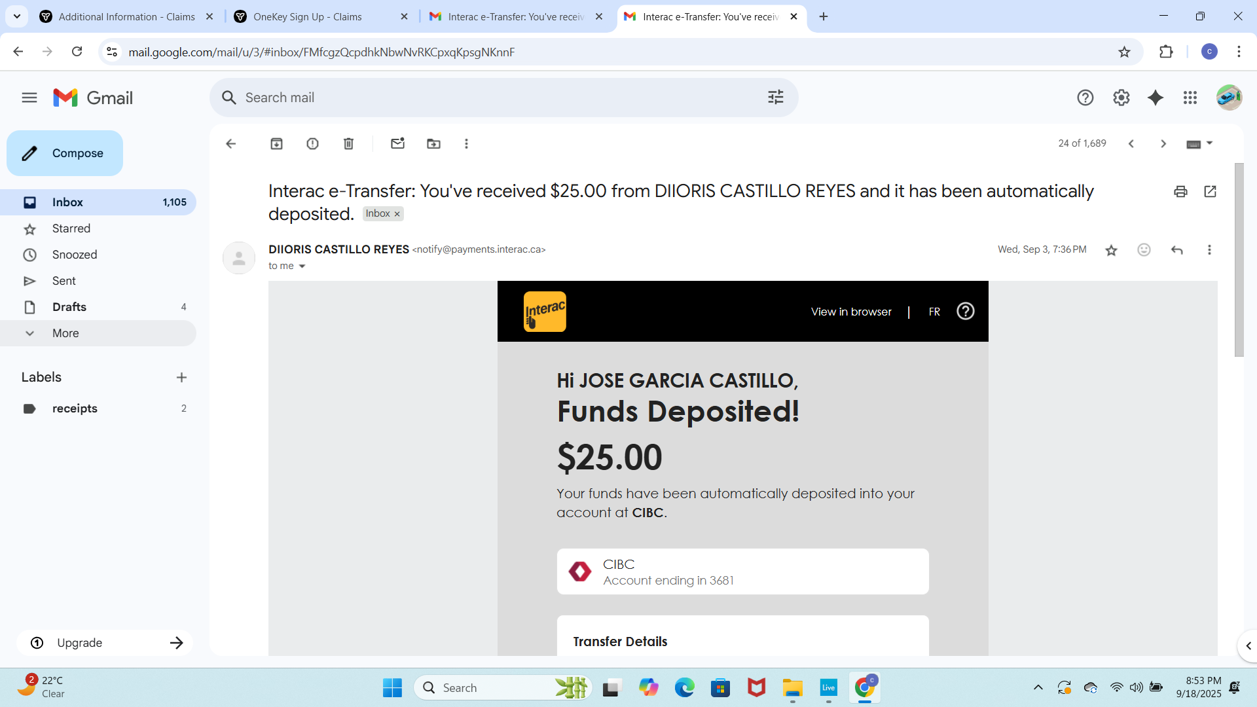Reply using the reply arrow icon

click(1176, 249)
